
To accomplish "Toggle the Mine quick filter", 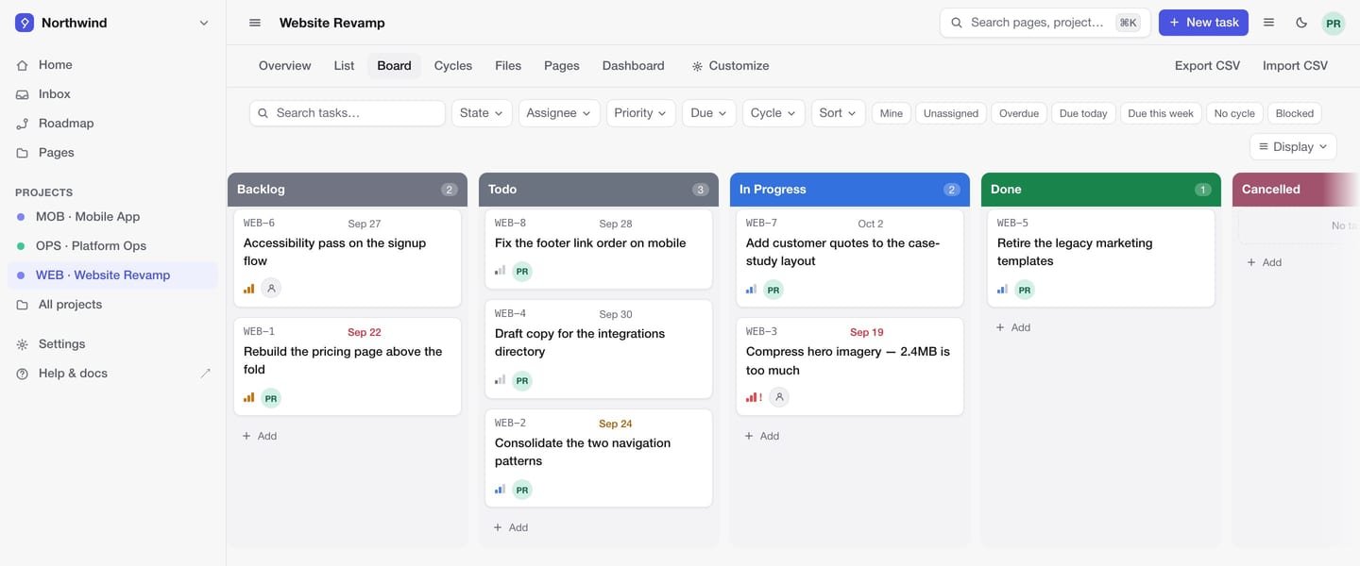I will [892, 113].
